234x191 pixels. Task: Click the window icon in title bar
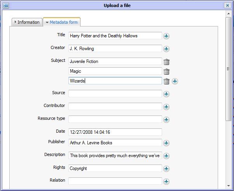(6, 5)
